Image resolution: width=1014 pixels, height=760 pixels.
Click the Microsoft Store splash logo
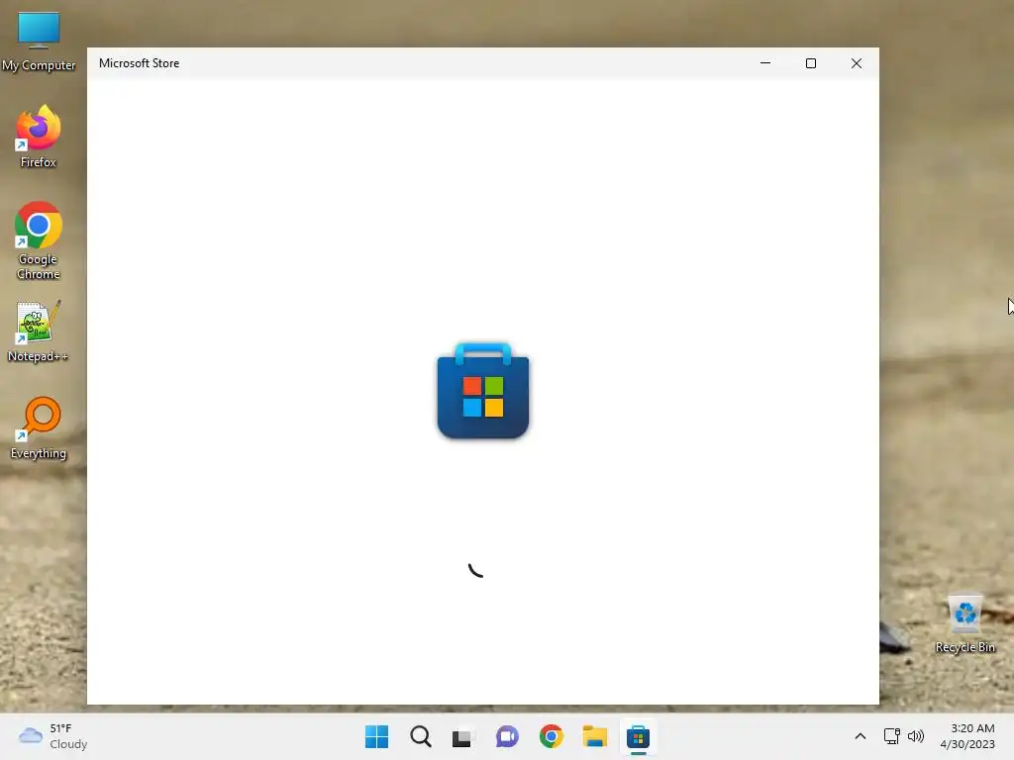point(483,391)
